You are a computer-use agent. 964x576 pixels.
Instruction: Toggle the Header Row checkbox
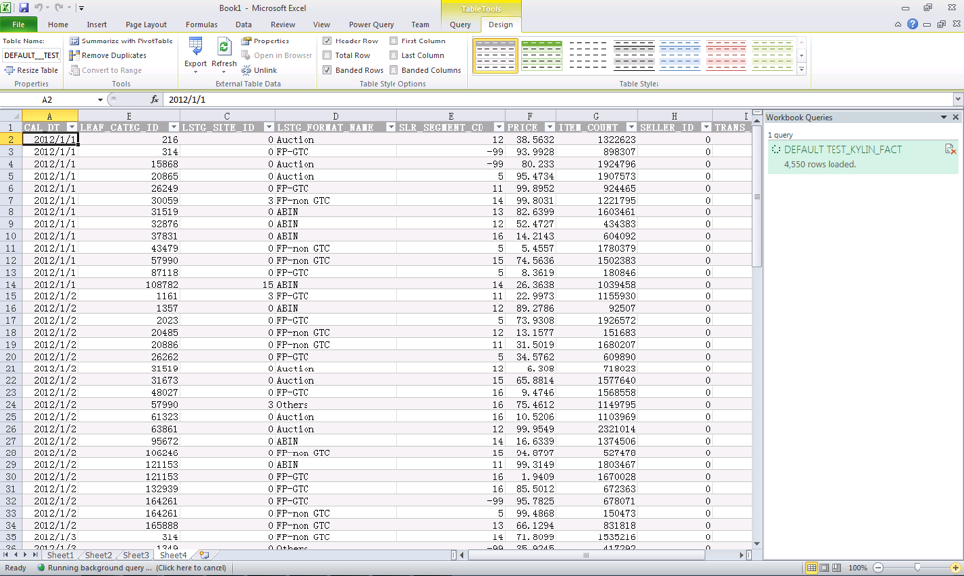[327, 41]
